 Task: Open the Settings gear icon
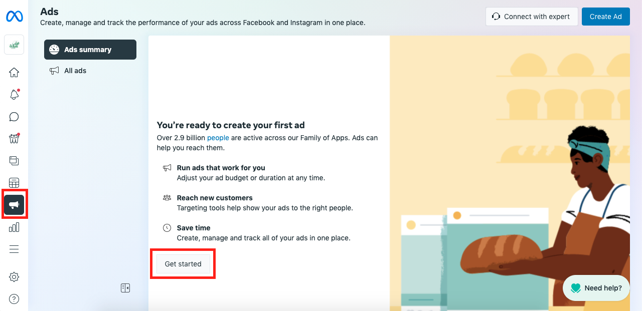[14, 277]
